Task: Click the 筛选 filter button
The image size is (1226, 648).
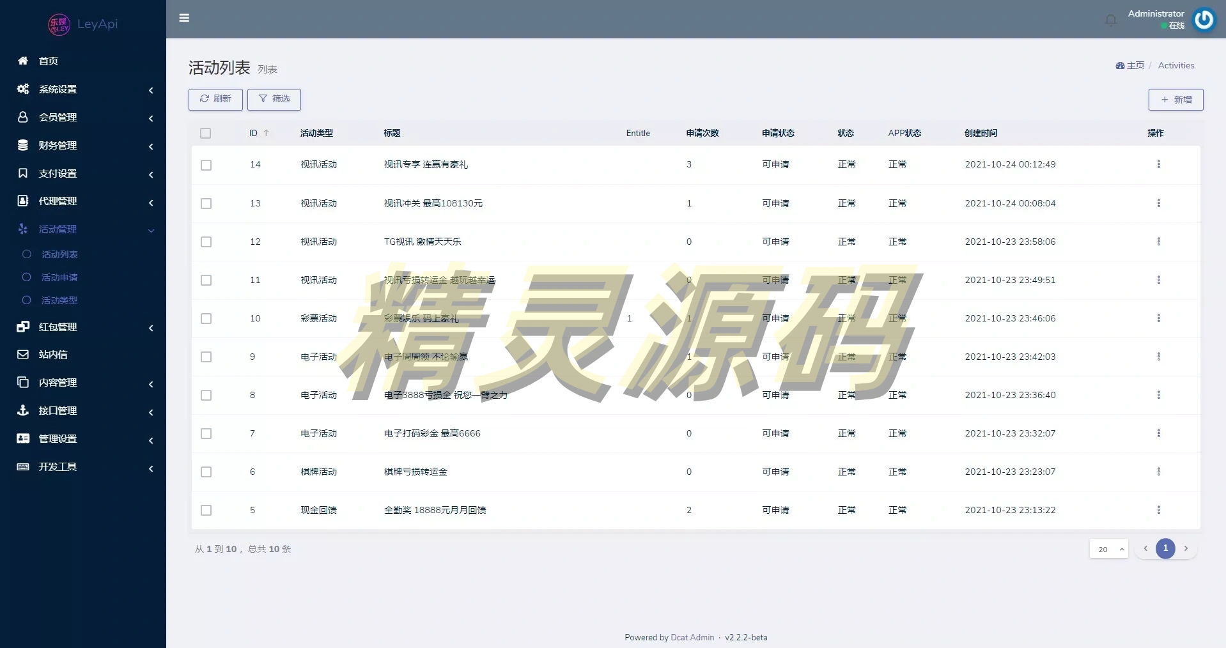Action: tap(274, 99)
